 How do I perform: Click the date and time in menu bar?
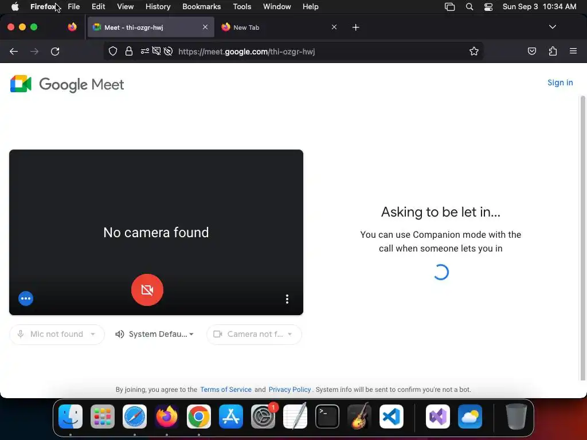pyautogui.click(x=539, y=6)
